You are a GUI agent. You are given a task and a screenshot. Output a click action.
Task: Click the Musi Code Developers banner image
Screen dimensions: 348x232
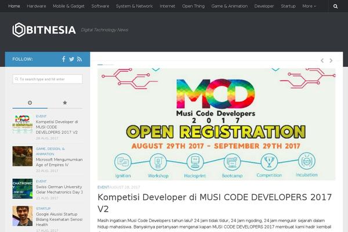(216, 124)
